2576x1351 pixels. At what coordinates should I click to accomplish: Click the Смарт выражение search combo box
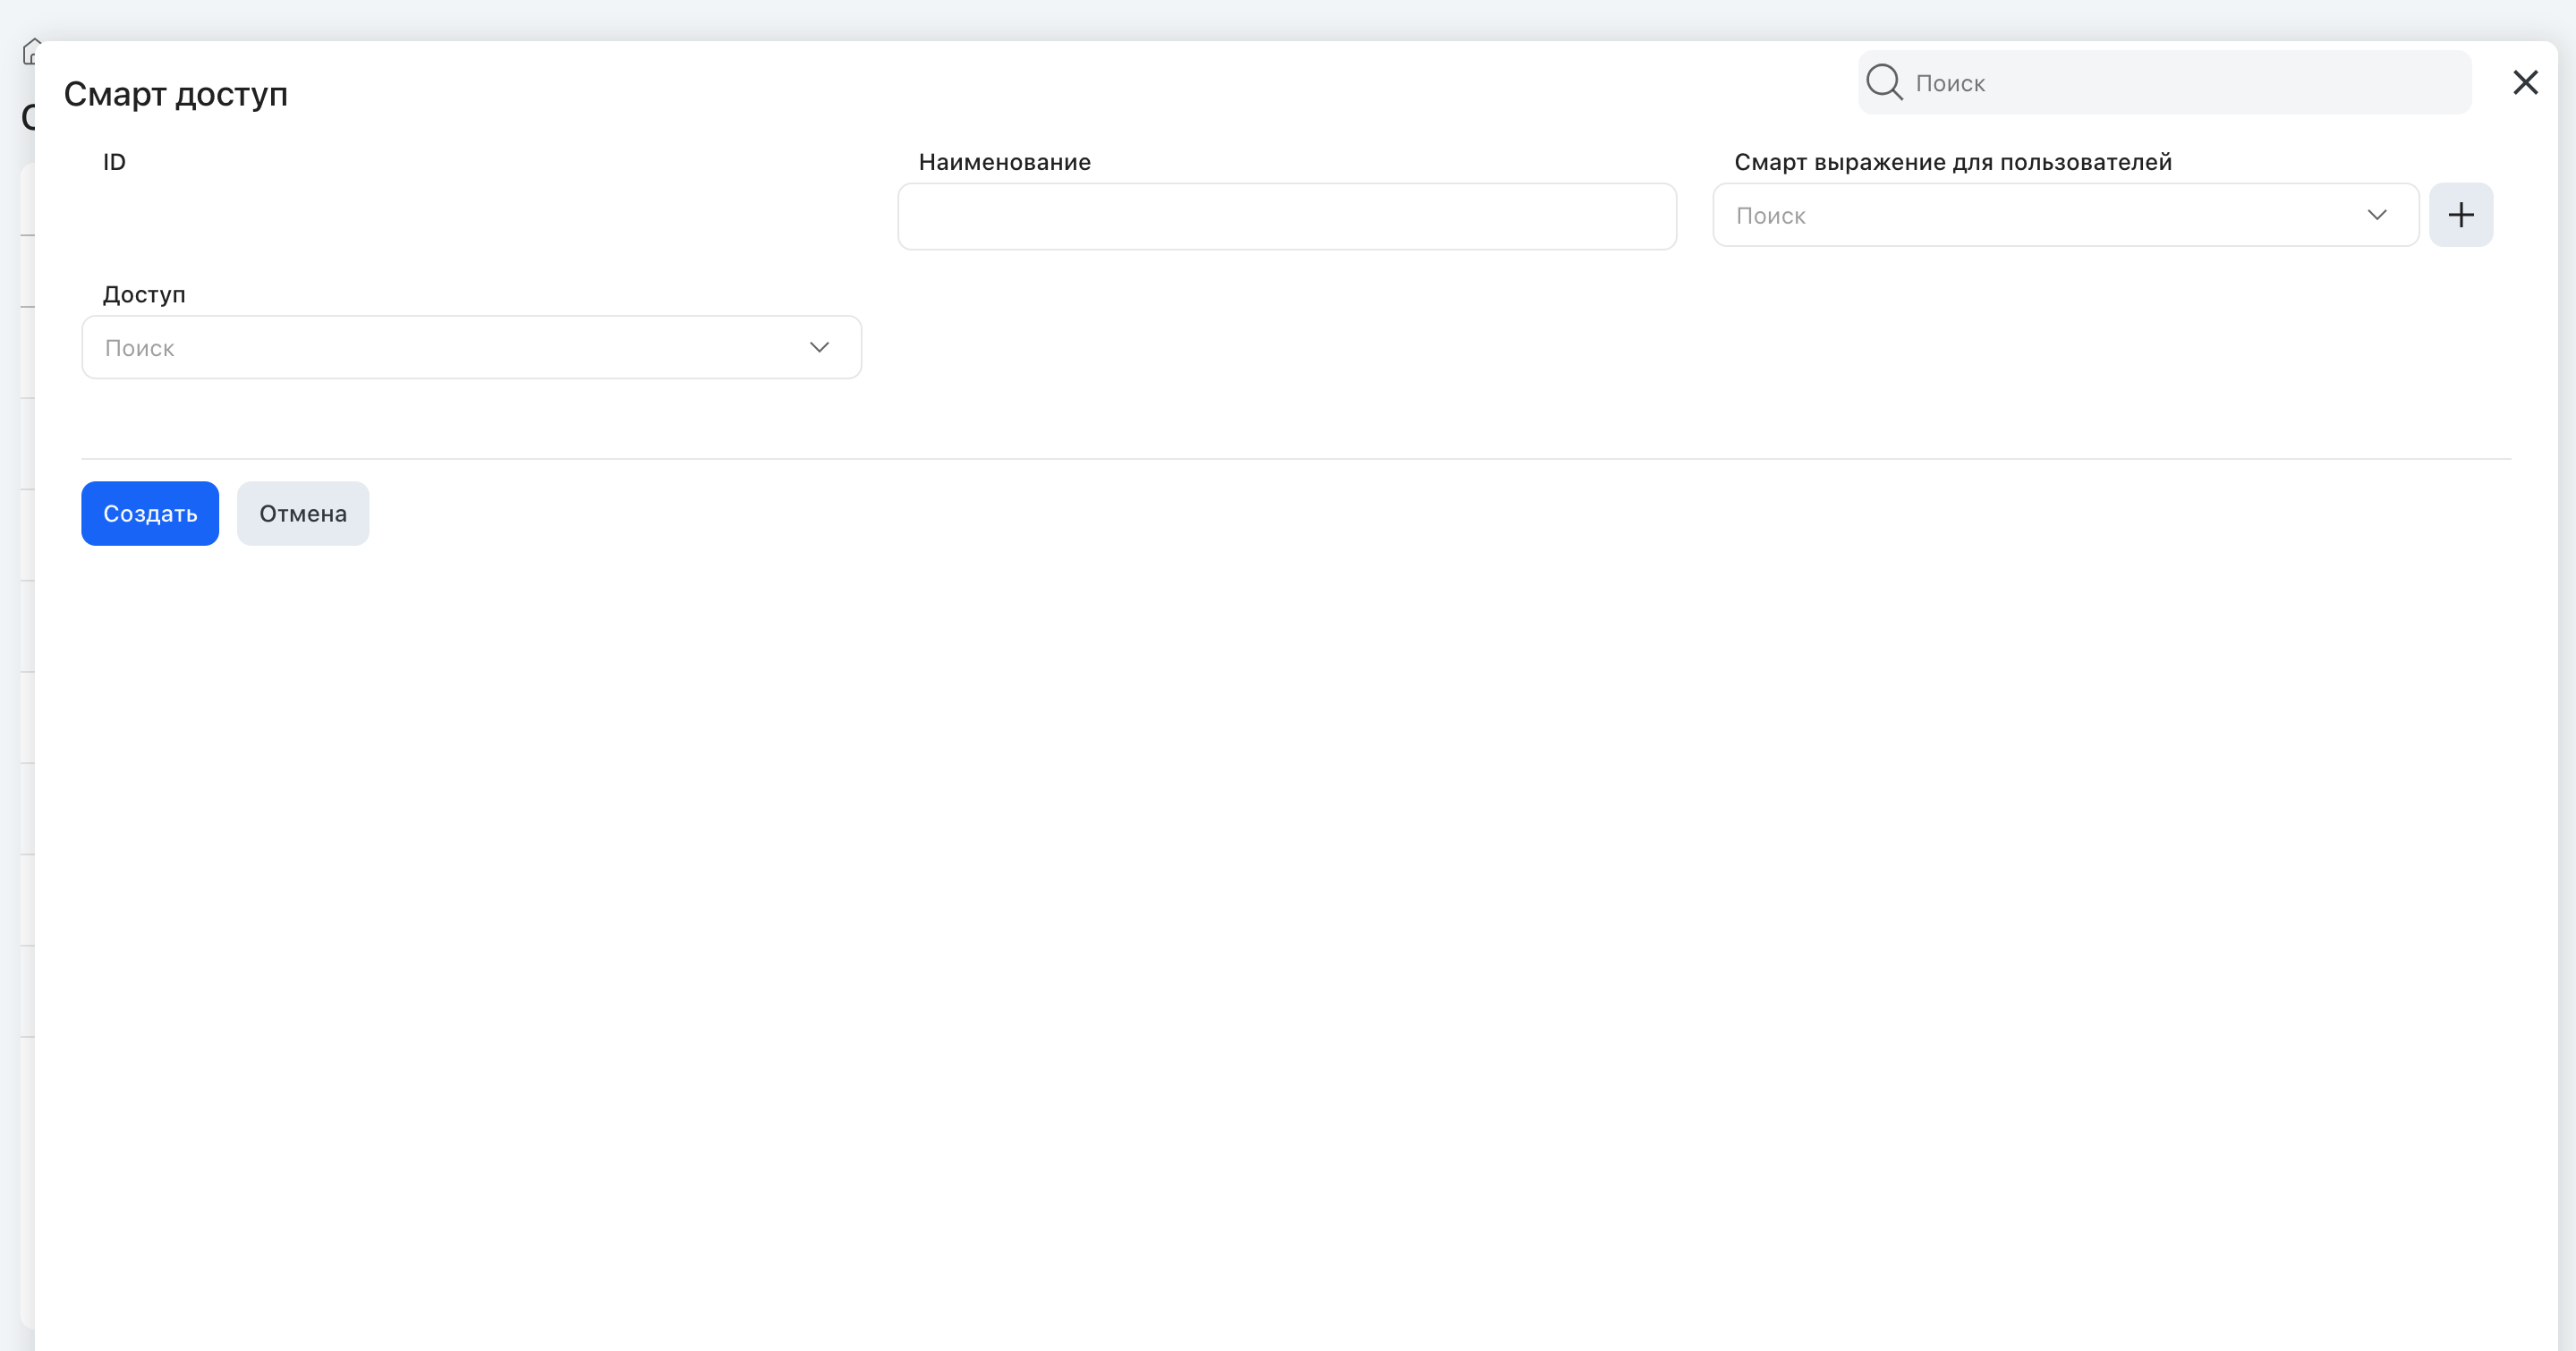point(2065,215)
